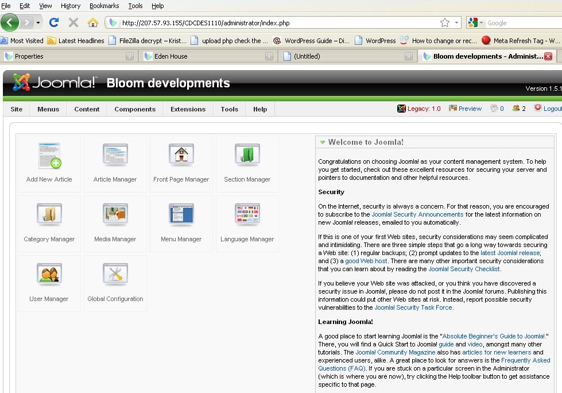Click the browser Forward arrow button
This screenshot has height=393, width=562.
26,22
